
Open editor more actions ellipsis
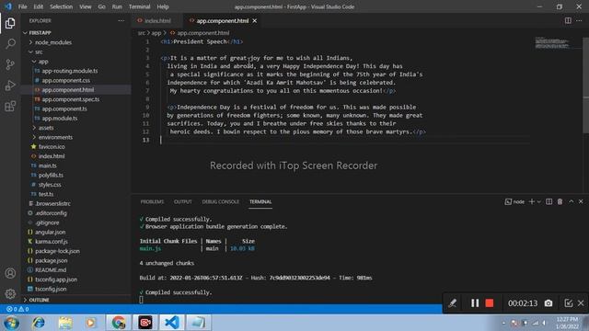[x=579, y=20]
